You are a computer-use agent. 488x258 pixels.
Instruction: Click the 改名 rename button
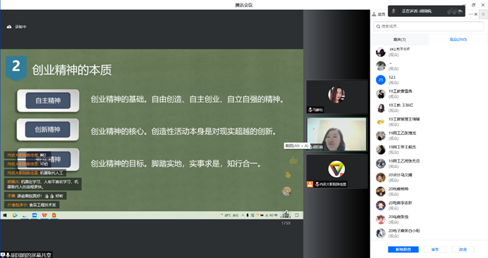coord(463,250)
